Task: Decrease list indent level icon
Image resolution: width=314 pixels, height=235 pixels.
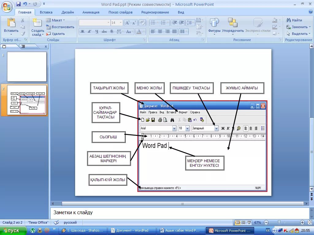Action: tap(174, 23)
